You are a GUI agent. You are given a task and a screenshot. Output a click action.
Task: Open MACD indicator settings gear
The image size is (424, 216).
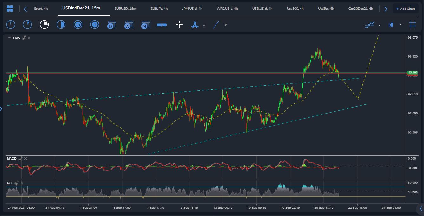tap(20, 159)
